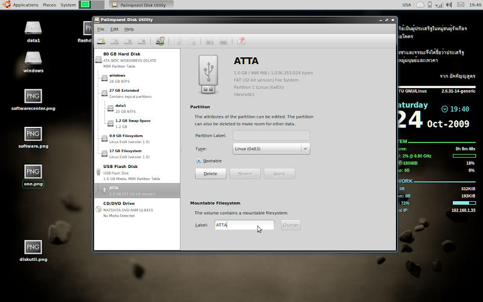Click the stethoscope filesystem check icon
Screen dimensions: 483x302
(x=160, y=41)
